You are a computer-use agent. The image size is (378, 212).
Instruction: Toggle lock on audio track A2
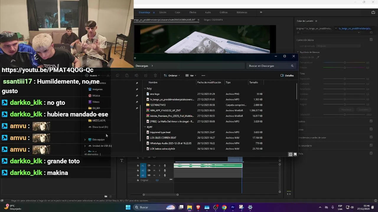(138, 170)
